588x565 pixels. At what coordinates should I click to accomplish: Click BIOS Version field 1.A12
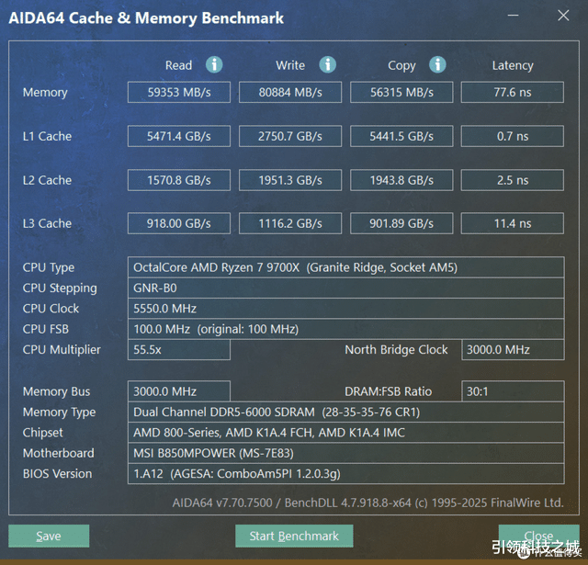click(x=345, y=474)
